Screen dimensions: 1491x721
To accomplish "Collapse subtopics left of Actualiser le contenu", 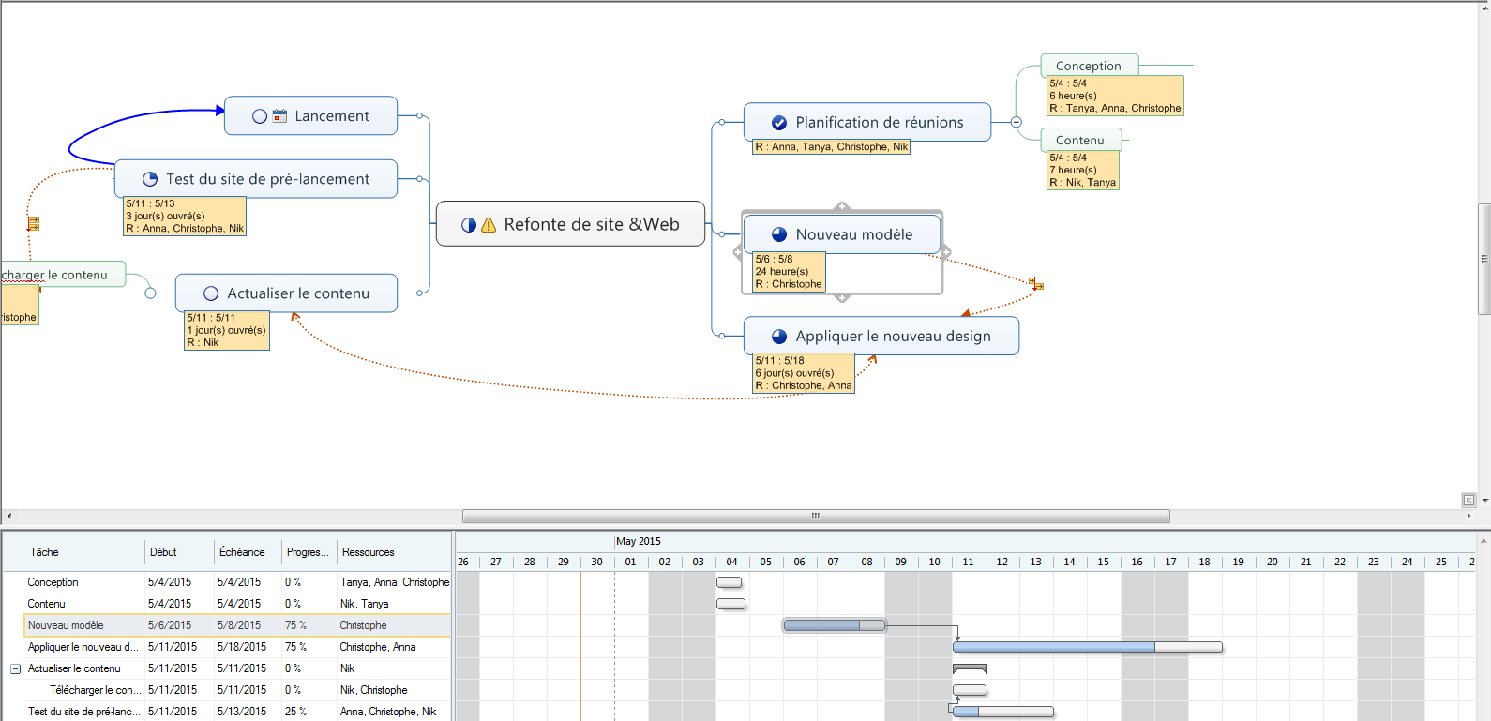I will (150, 293).
